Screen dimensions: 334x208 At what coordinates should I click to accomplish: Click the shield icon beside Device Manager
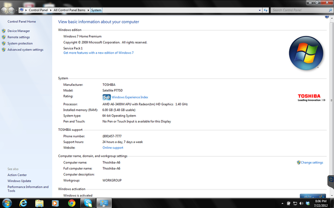pos(3,31)
